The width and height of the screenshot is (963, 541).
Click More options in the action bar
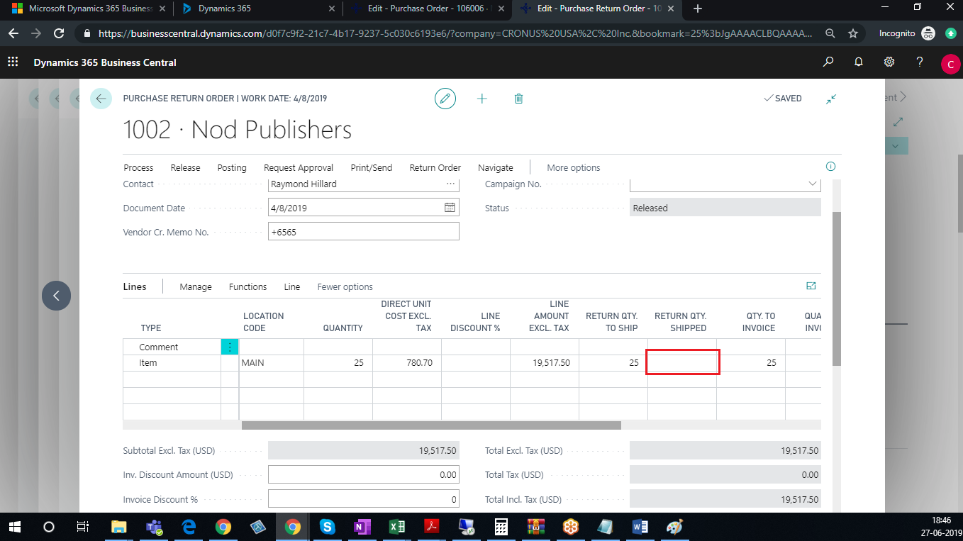coord(573,168)
